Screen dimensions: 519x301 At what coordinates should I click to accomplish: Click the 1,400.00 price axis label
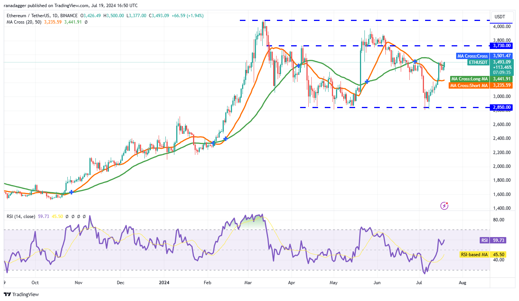click(x=503, y=208)
